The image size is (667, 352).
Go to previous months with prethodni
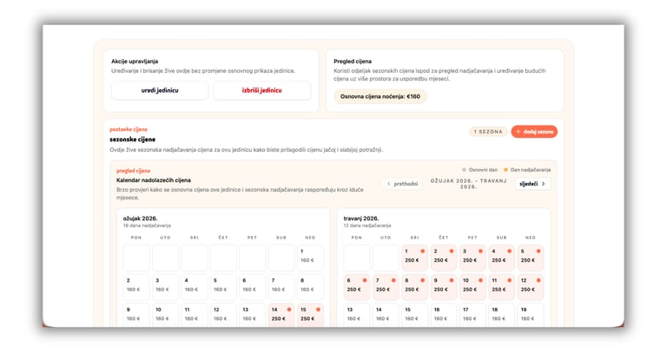click(x=401, y=184)
